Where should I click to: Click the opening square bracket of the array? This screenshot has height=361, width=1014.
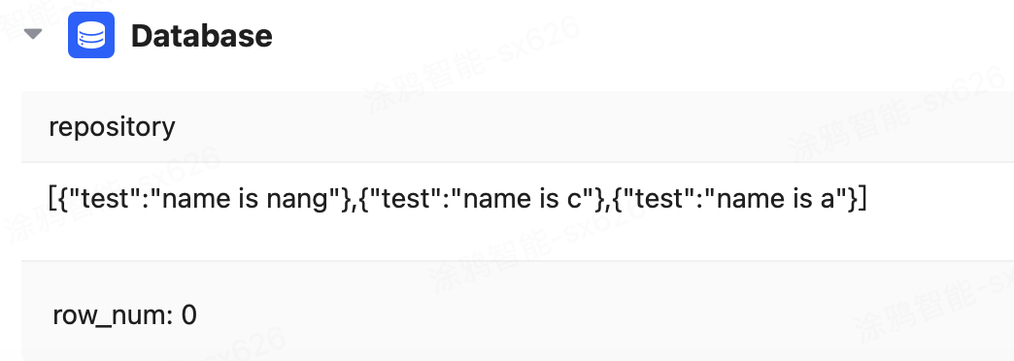(x=53, y=198)
